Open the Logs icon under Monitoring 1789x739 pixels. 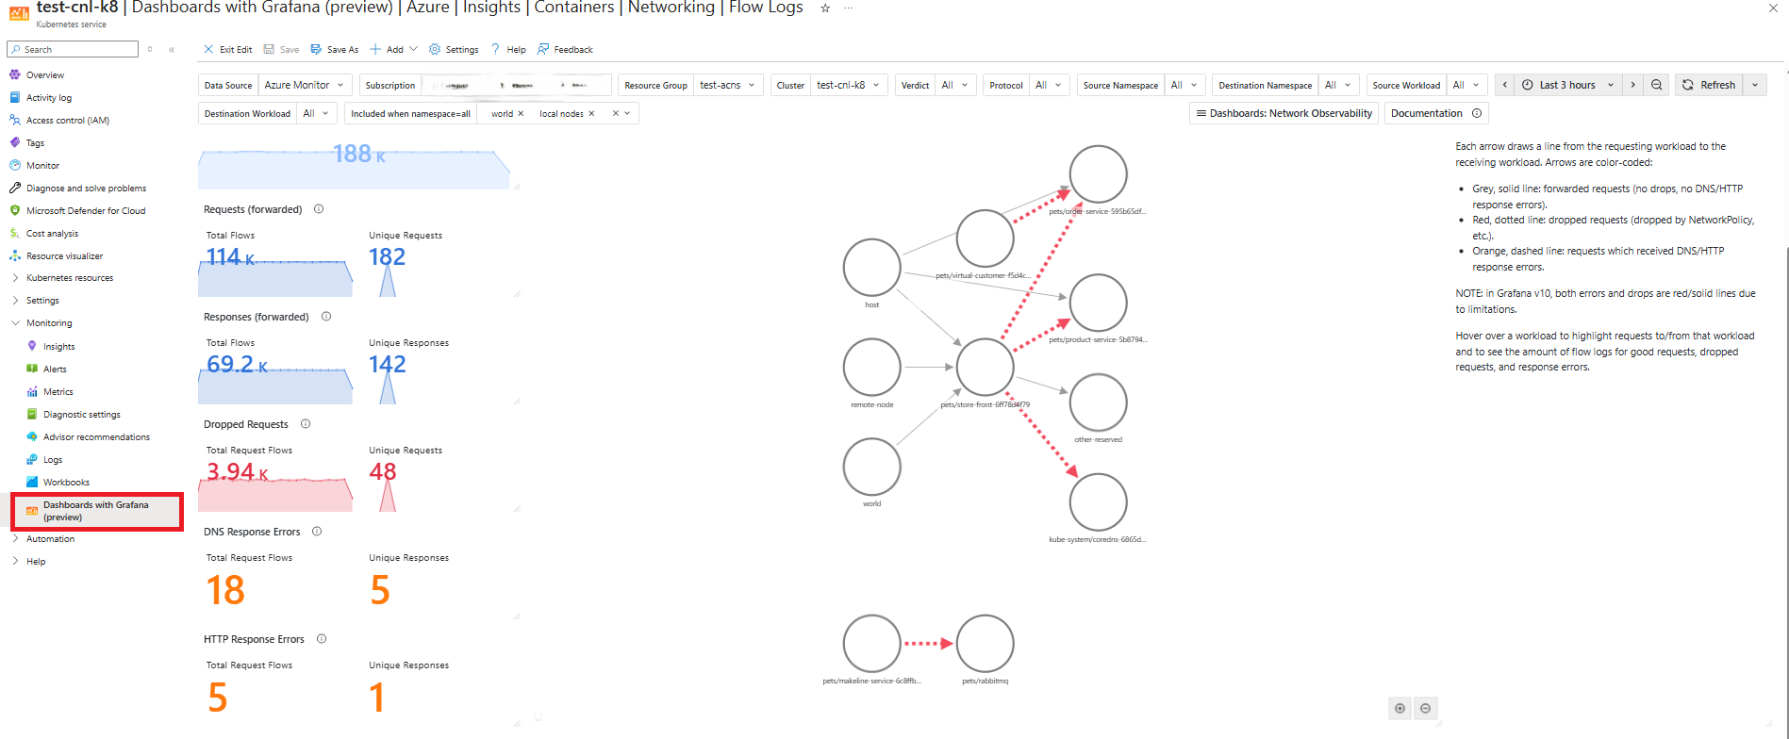tap(32, 459)
